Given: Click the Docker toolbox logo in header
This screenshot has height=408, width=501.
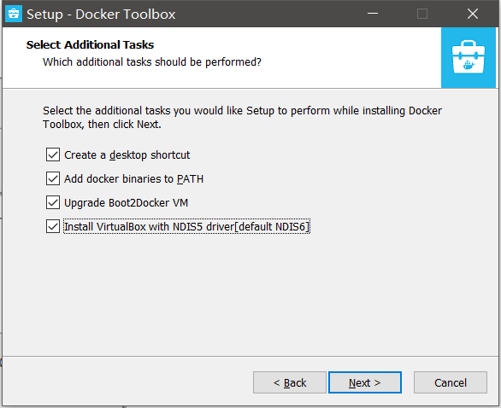Looking at the screenshot, I should pyautogui.click(x=469, y=58).
